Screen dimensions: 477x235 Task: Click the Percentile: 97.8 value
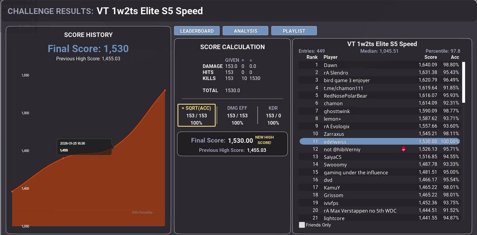click(x=443, y=51)
